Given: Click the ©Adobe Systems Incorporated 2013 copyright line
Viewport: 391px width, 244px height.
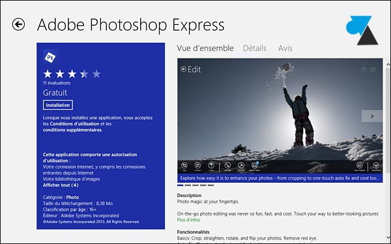Looking at the screenshot, I should tap(91, 222).
